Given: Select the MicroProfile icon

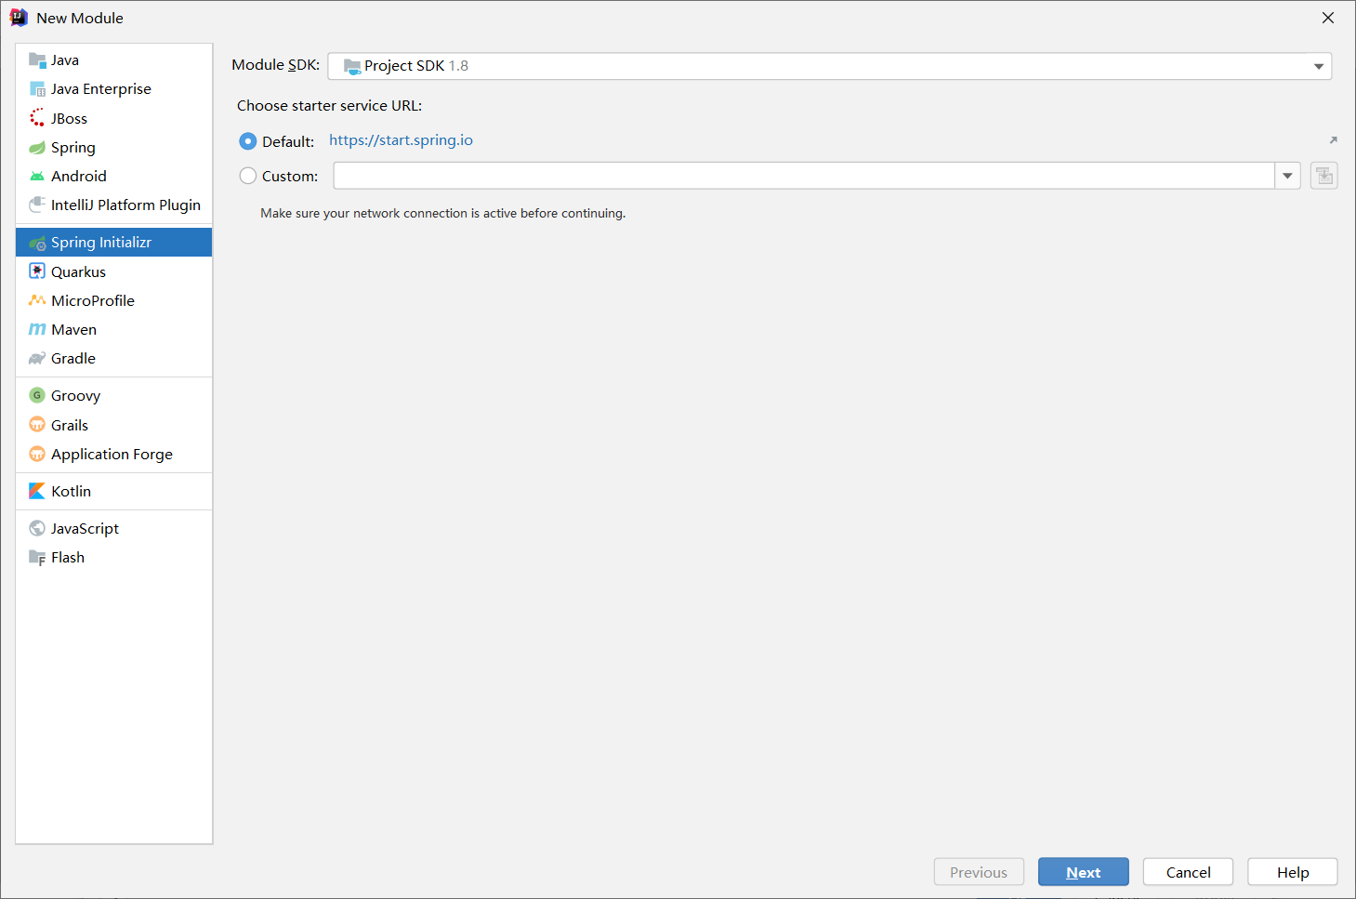Looking at the screenshot, I should pyautogui.click(x=37, y=300).
